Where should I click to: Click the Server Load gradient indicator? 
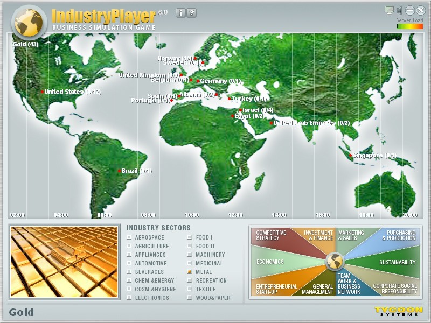[x=409, y=25]
